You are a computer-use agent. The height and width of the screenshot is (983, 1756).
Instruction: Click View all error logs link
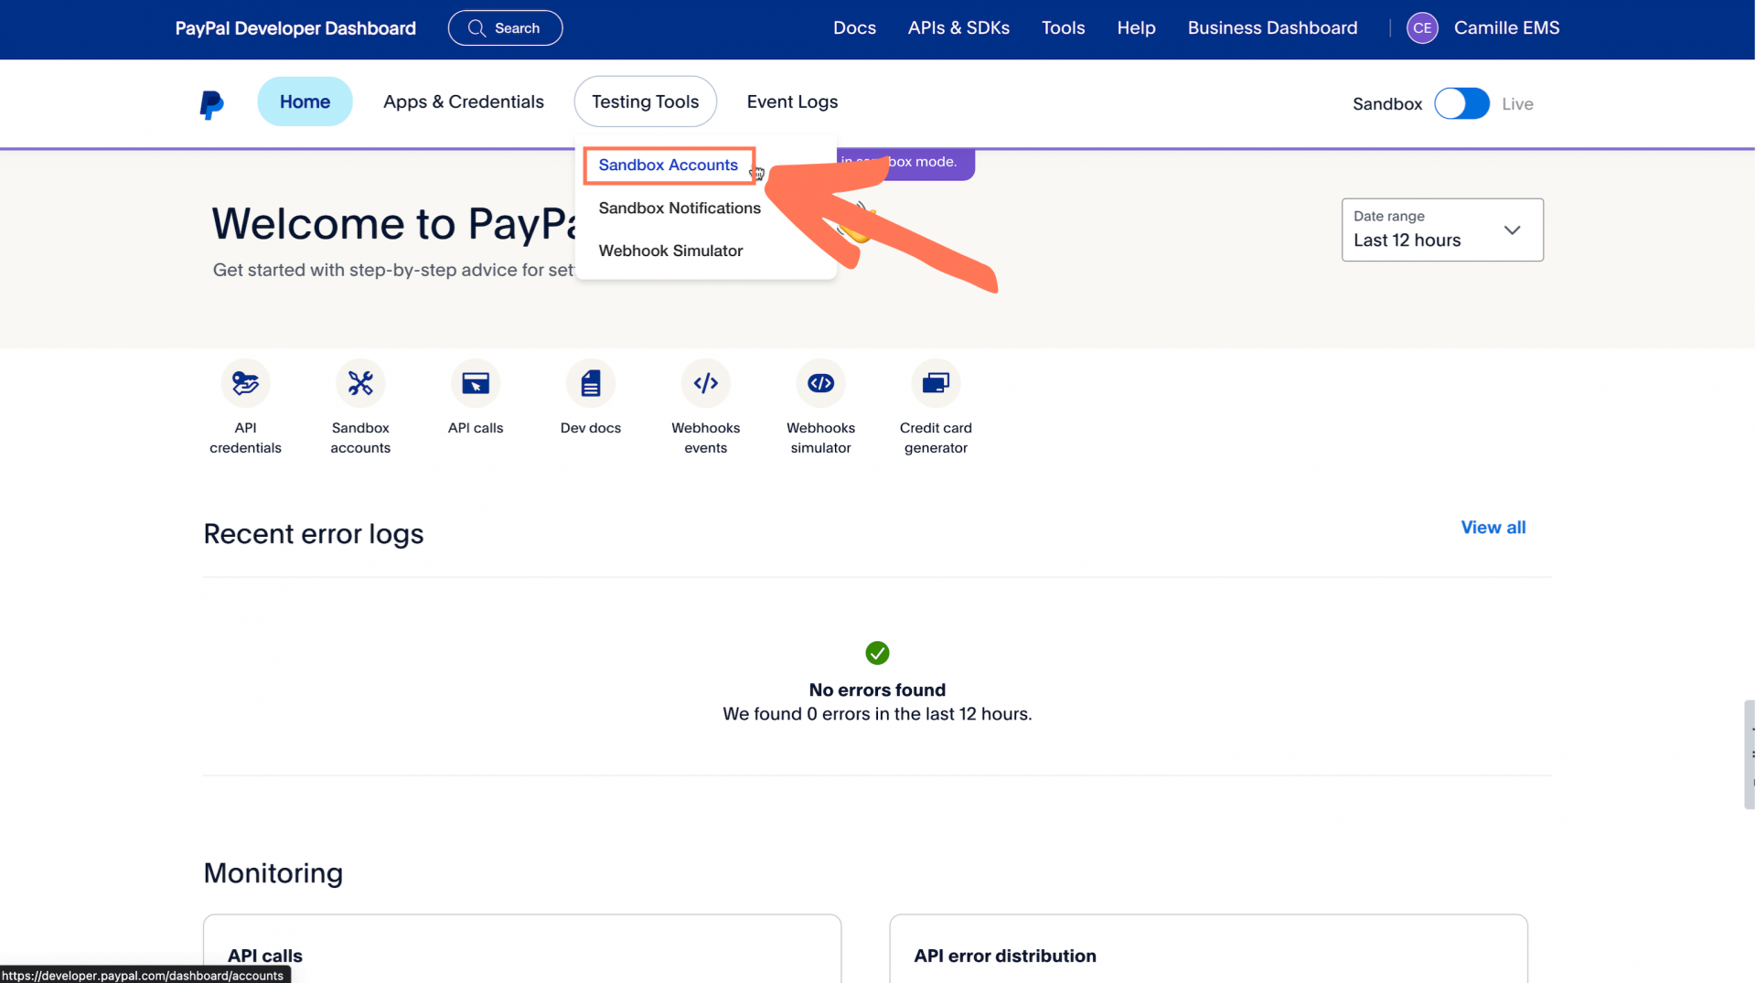[1493, 528]
